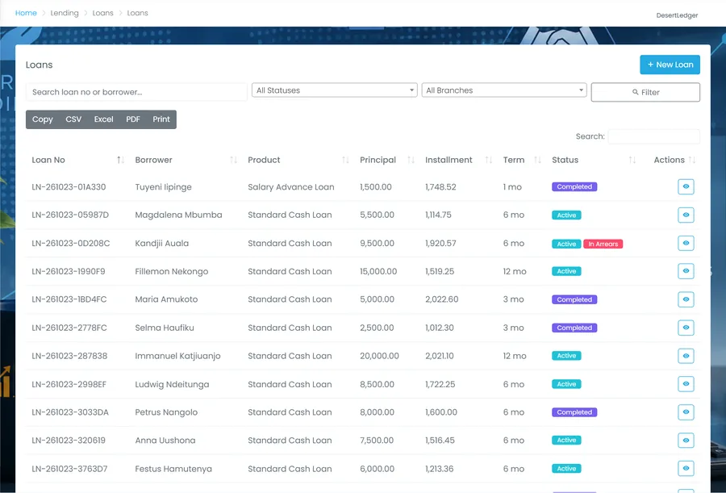The width and height of the screenshot is (726, 493).
Task: Click the table Search input box
Action: tap(653, 136)
